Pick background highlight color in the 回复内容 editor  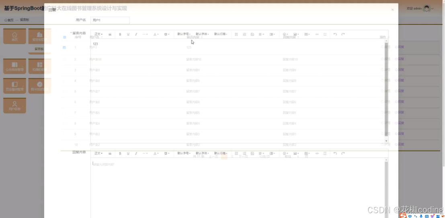[x=167, y=153]
